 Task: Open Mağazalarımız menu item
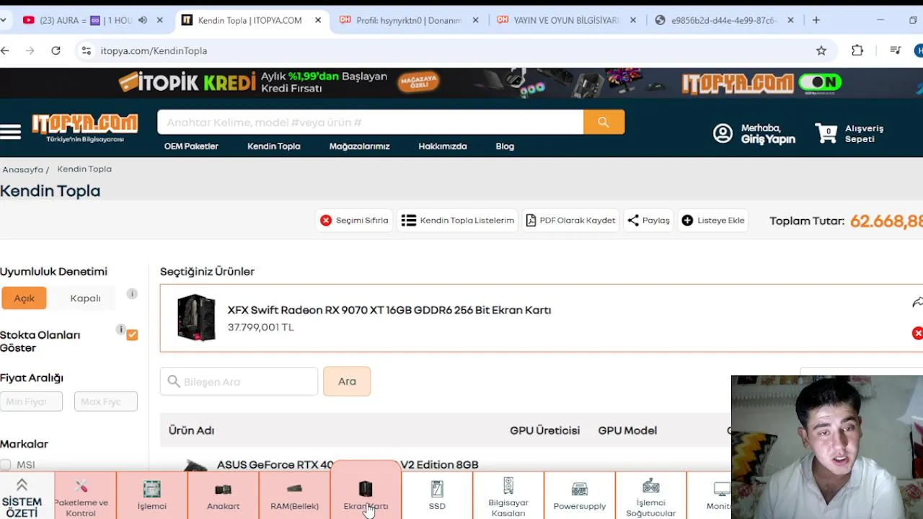tap(359, 146)
